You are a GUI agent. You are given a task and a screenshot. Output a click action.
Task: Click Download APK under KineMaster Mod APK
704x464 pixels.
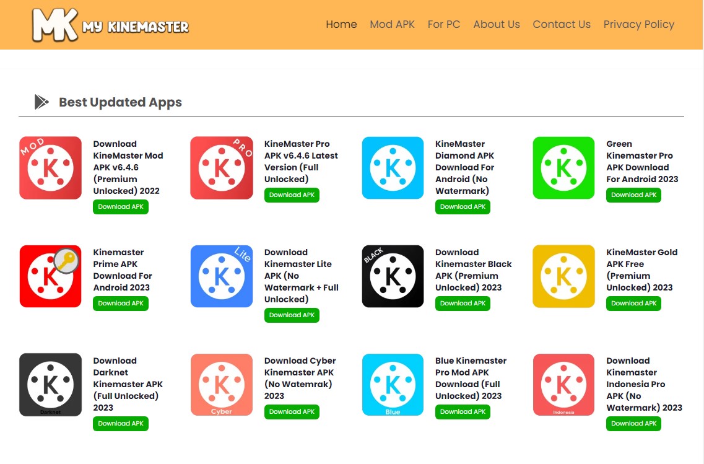[x=120, y=207]
